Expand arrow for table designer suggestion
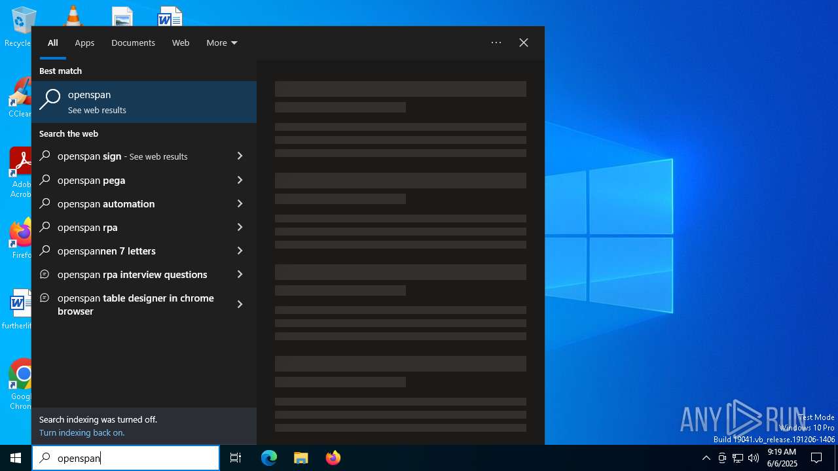The width and height of the screenshot is (838, 471). point(240,304)
